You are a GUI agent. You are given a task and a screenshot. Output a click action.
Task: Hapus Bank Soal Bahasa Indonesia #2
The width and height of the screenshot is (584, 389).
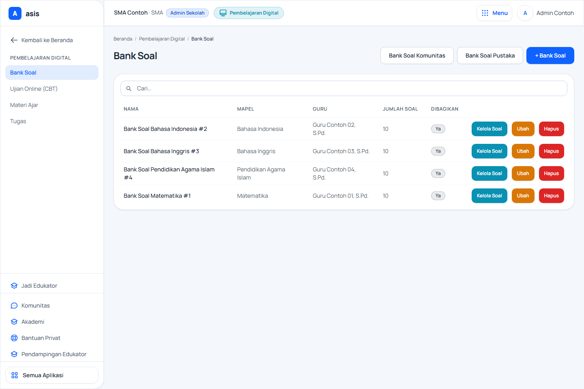click(x=552, y=129)
